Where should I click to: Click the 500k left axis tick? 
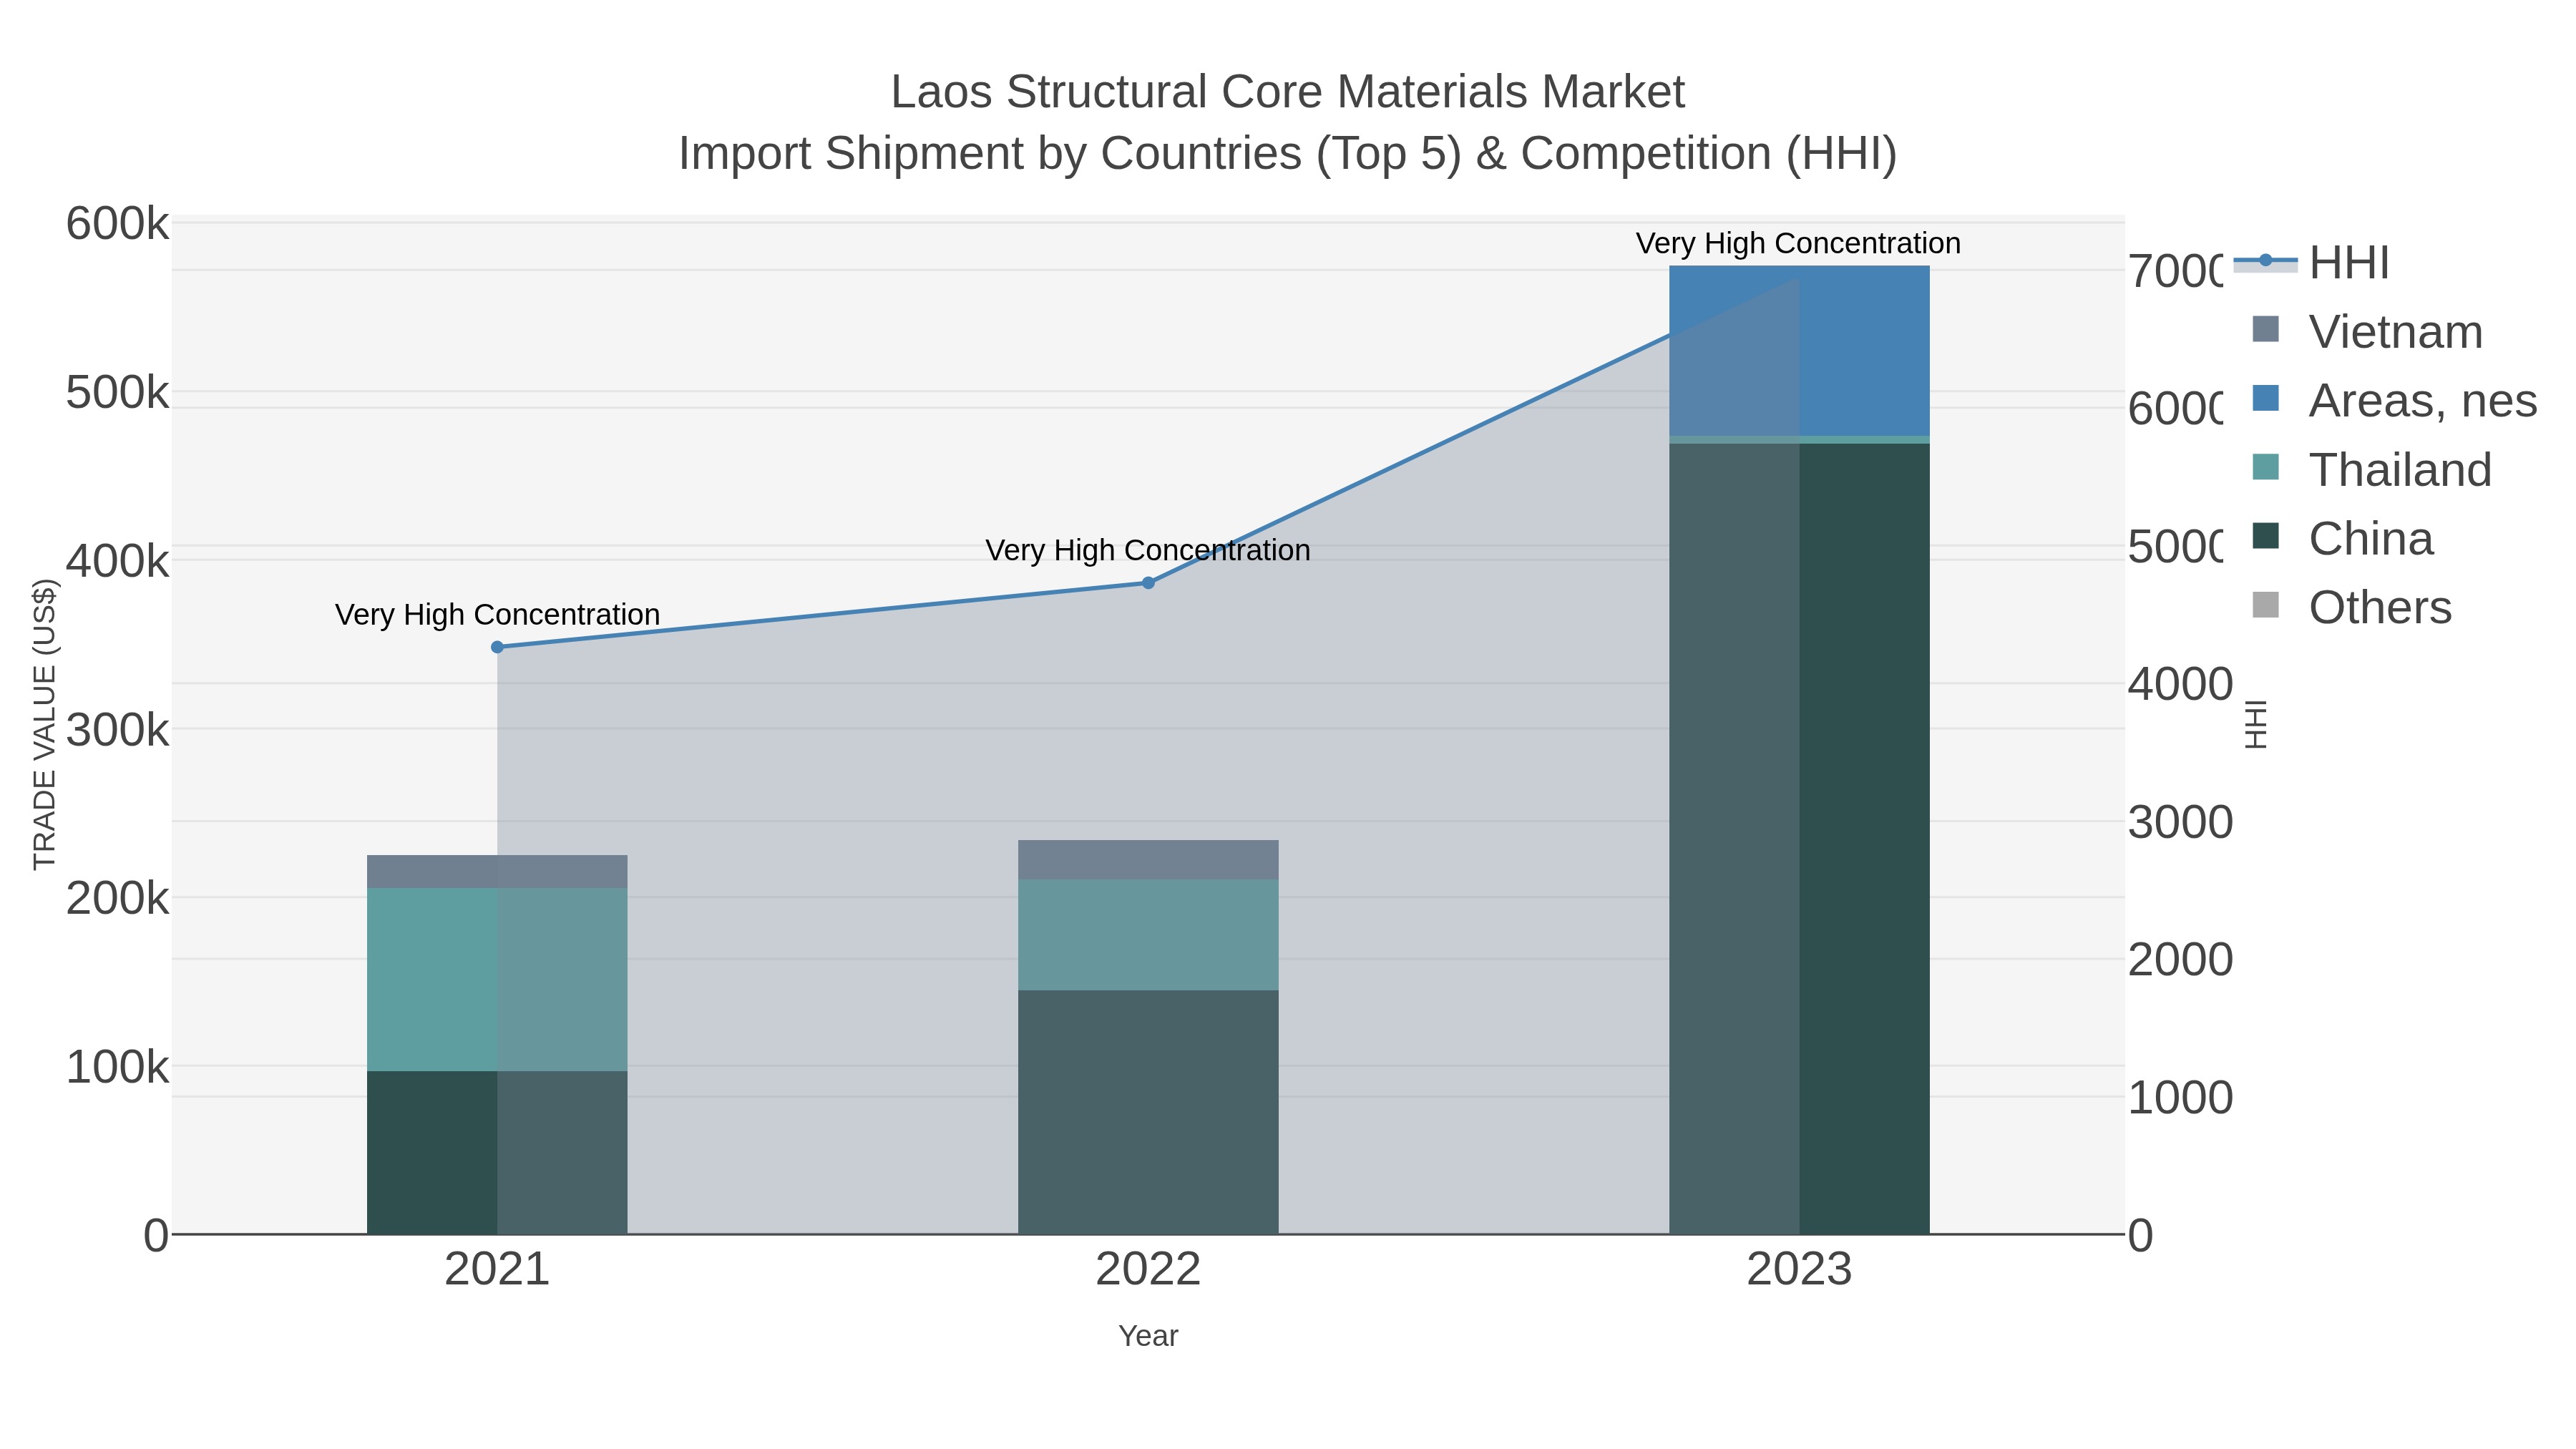click(117, 393)
